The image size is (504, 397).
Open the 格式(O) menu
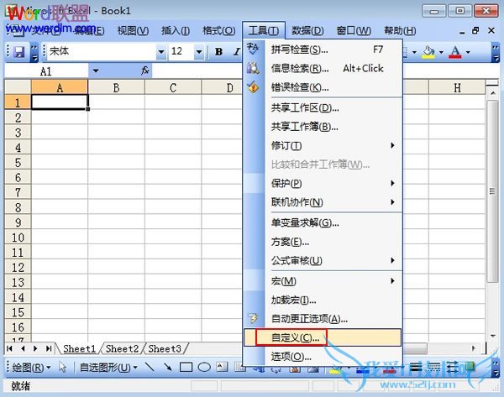coord(219,31)
